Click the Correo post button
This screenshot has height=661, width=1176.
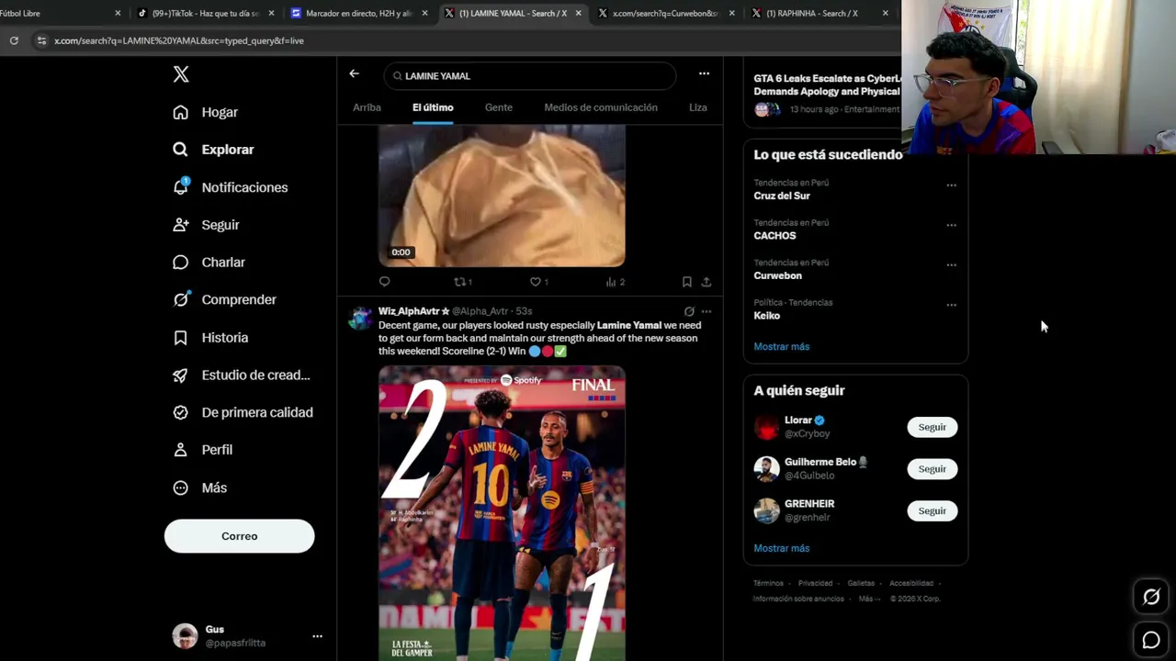(x=239, y=536)
